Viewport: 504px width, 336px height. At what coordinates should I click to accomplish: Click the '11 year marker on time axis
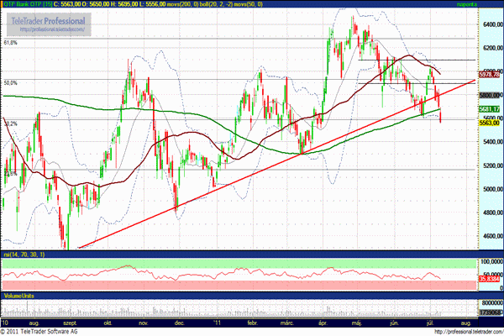coord(216,321)
